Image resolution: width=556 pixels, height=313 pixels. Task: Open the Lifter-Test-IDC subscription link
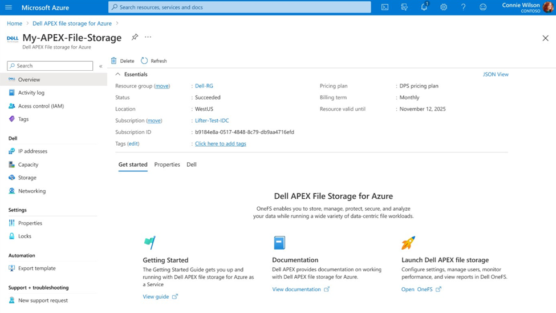(x=212, y=121)
